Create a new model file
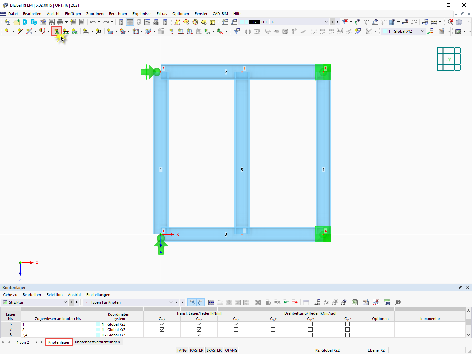 click(x=8, y=22)
